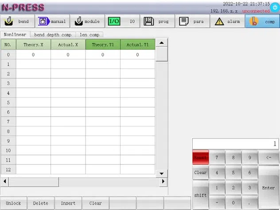Click the Insert button
The image size is (280, 210).
pos(68,203)
